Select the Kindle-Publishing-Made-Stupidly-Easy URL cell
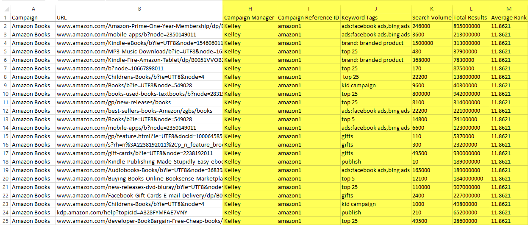 coord(139,161)
